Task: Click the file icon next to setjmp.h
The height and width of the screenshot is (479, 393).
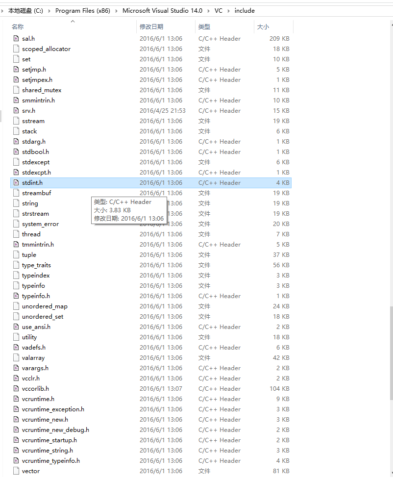Action: coord(17,69)
